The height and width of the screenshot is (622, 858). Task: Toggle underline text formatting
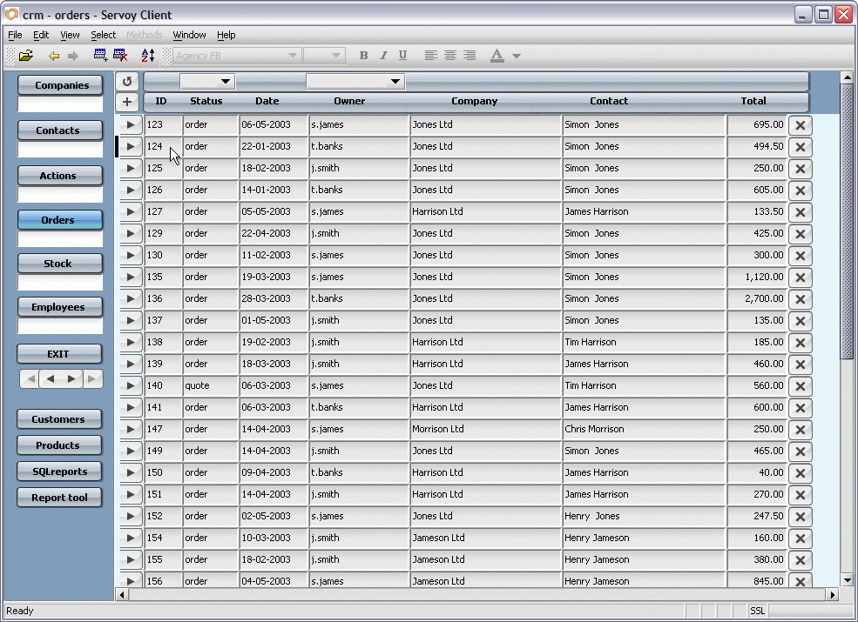[x=402, y=55]
